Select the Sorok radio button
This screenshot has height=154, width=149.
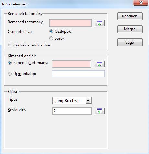51,38
